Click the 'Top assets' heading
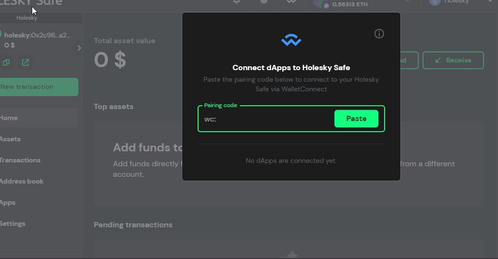 click(x=114, y=107)
